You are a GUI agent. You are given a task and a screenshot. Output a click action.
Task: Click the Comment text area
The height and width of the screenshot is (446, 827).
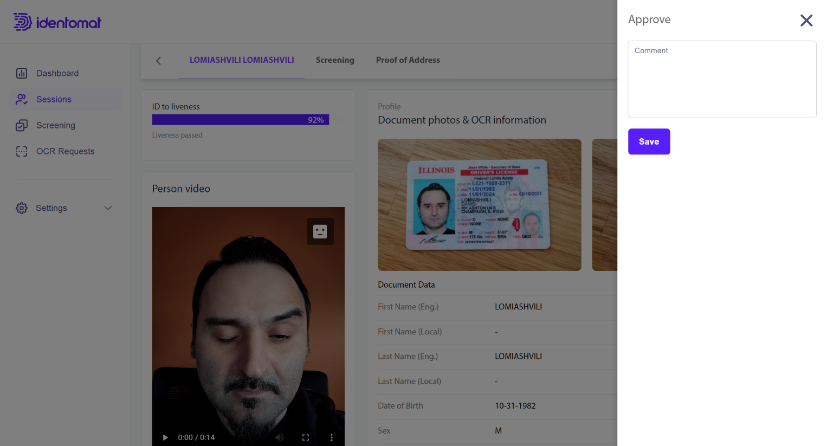click(x=722, y=79)
